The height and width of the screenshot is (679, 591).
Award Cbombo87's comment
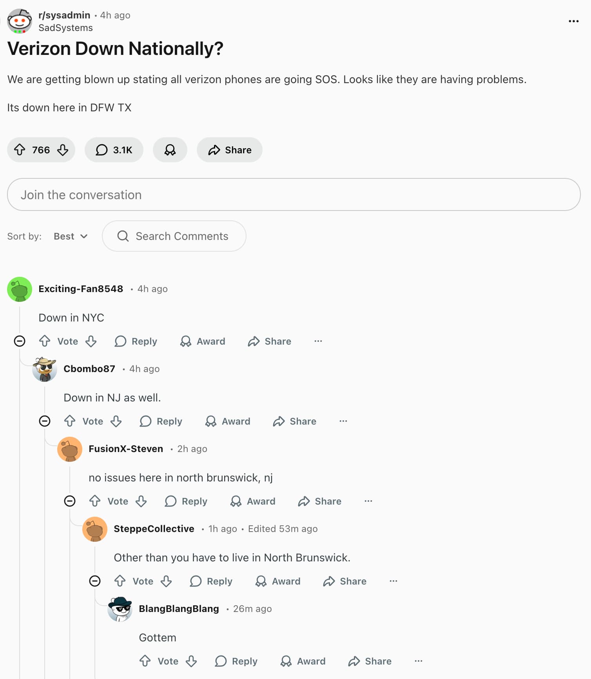tap(228, 421)
